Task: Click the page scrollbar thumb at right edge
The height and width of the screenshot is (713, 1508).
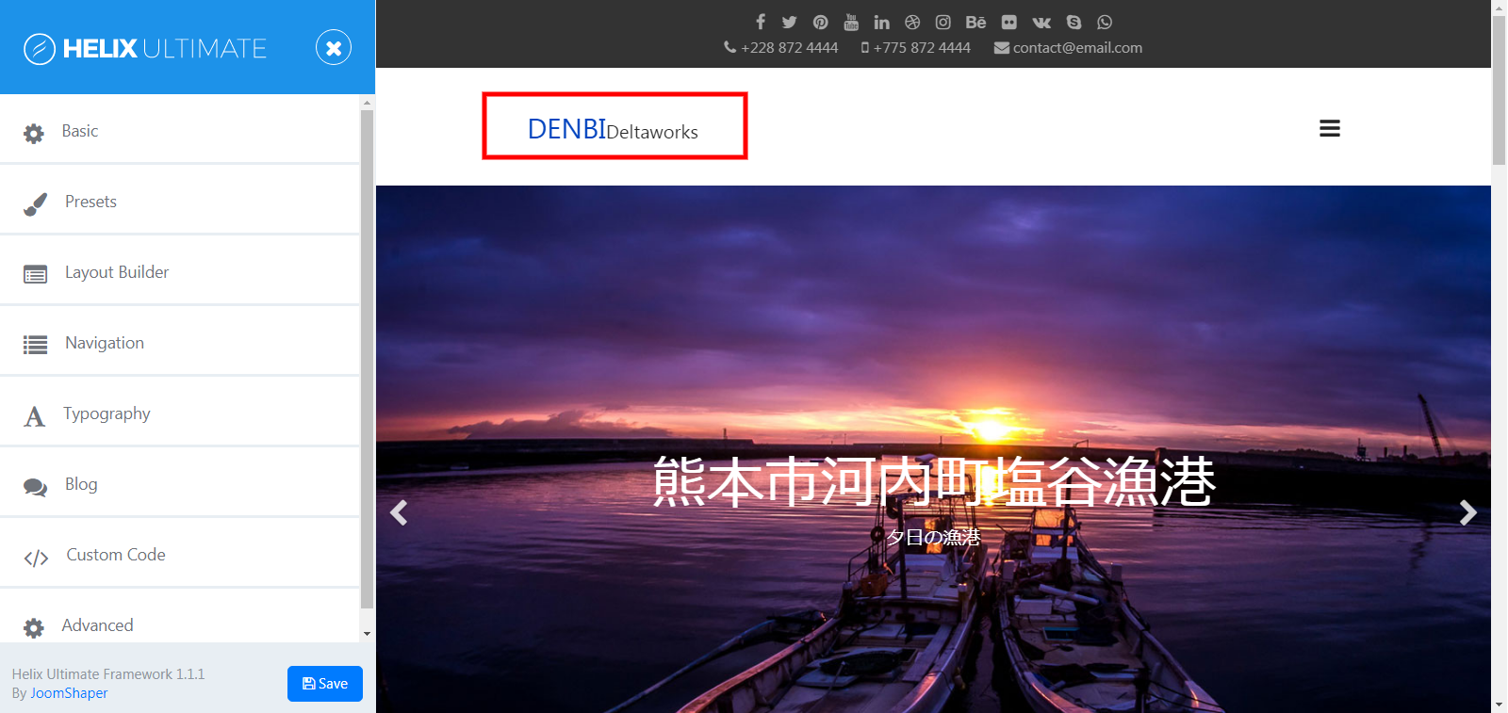Action: point(1499,90)
